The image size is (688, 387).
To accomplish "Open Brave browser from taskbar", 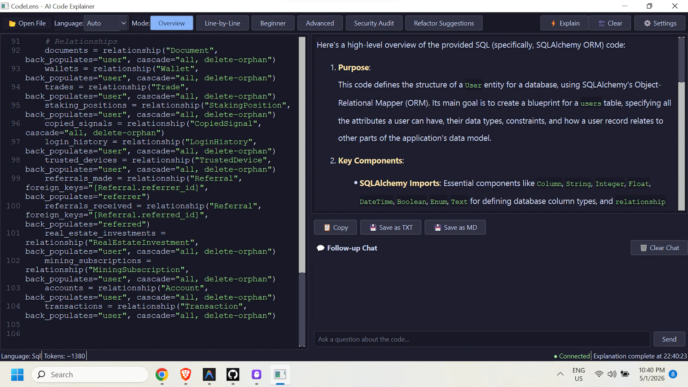I will [x=186, y=375].
